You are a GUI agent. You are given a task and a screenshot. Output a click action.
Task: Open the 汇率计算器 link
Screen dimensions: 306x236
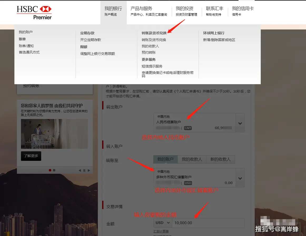click(161, 231)
